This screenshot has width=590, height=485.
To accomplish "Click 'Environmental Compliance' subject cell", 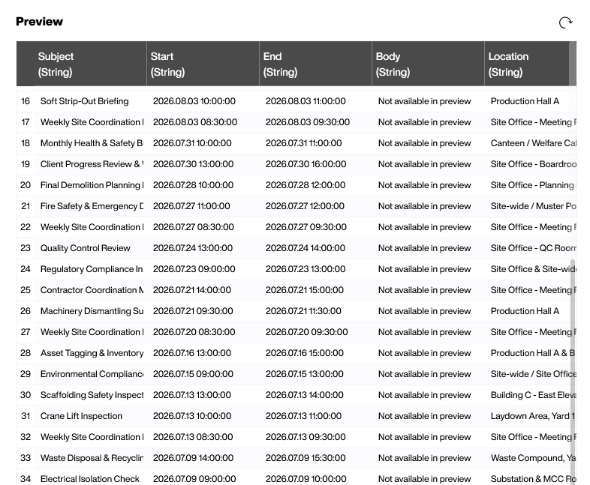I will (x=92, y=375).
